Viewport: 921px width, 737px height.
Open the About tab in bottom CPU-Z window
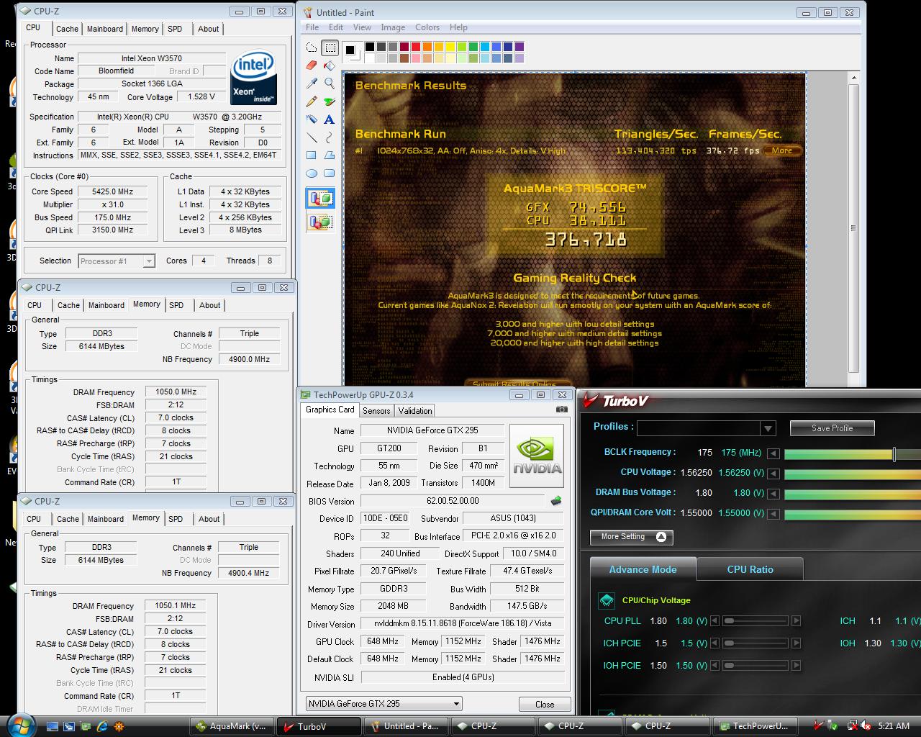click(209, 519)
